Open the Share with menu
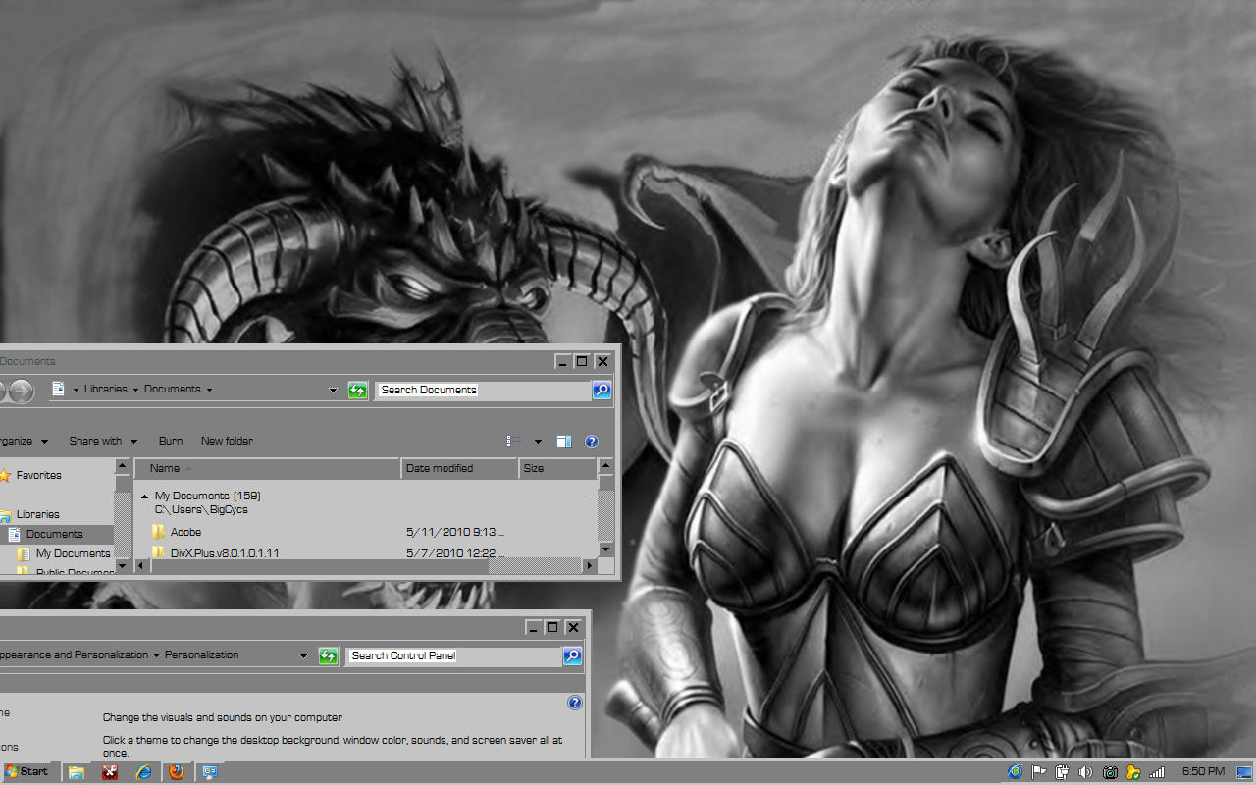The image size is (1256, 785). tap(103, 441)
